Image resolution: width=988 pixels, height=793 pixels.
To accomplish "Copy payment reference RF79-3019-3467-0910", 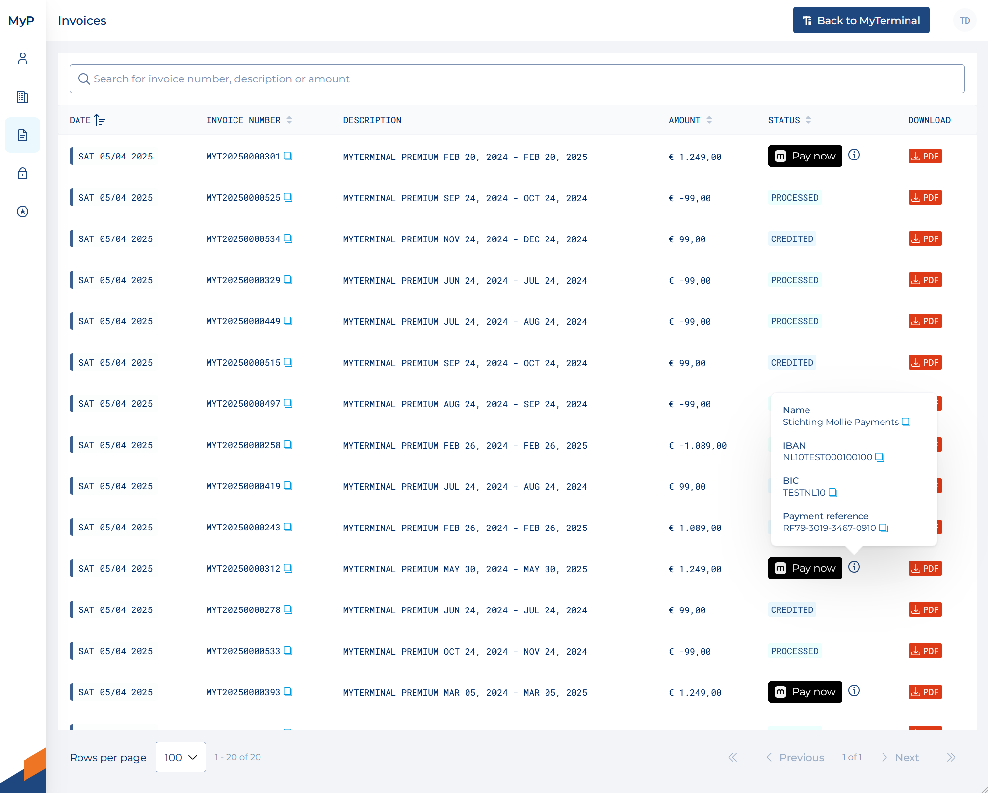I will pos(884,528).
